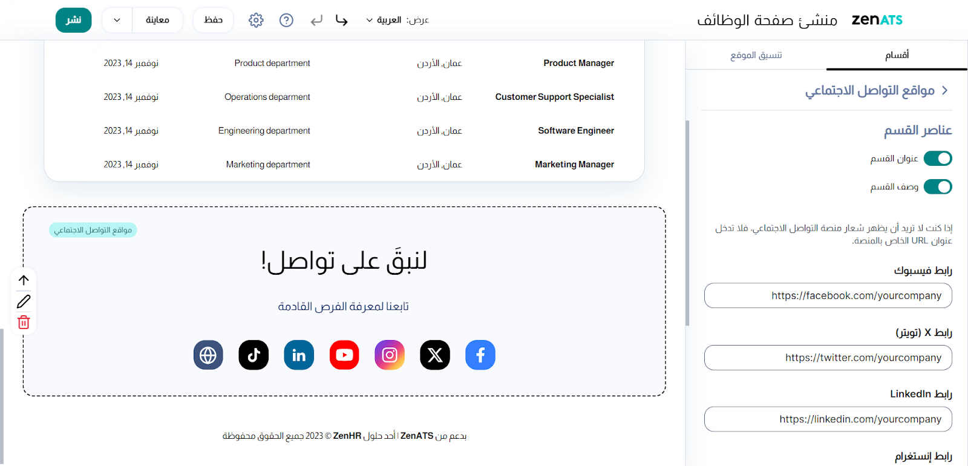The width and height of the screenshot is (968, 466).
Task: Toggle the عنوان القسم switch
Action: (938, 159)
